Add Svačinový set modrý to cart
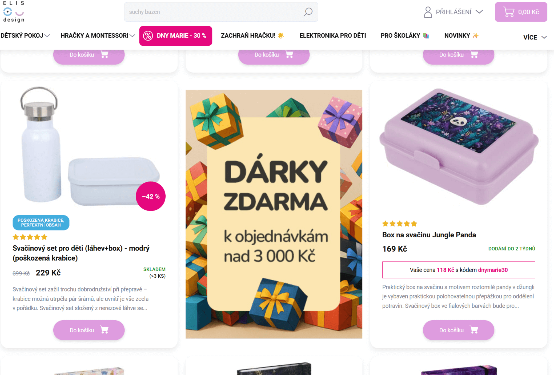 point(89,330)
